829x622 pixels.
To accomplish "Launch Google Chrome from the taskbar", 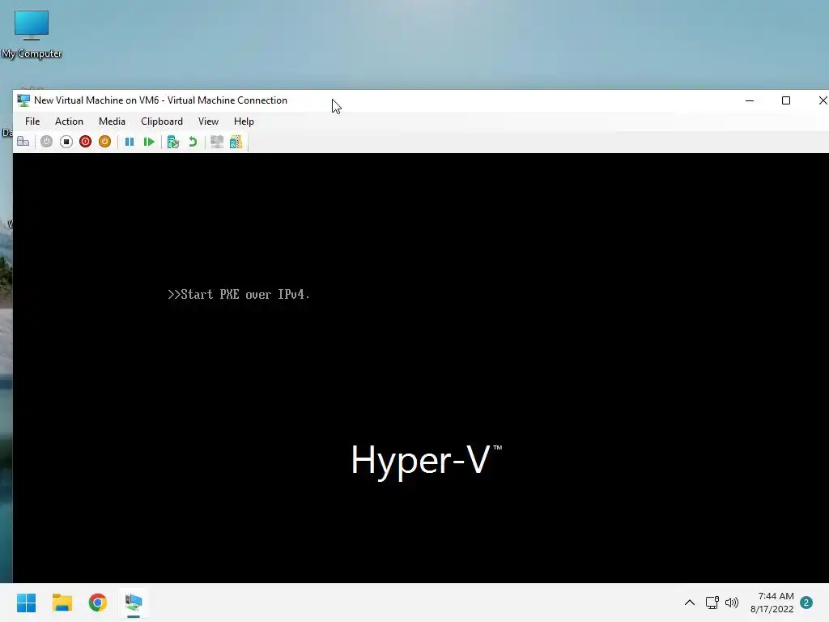I will (x=98, y=603).
